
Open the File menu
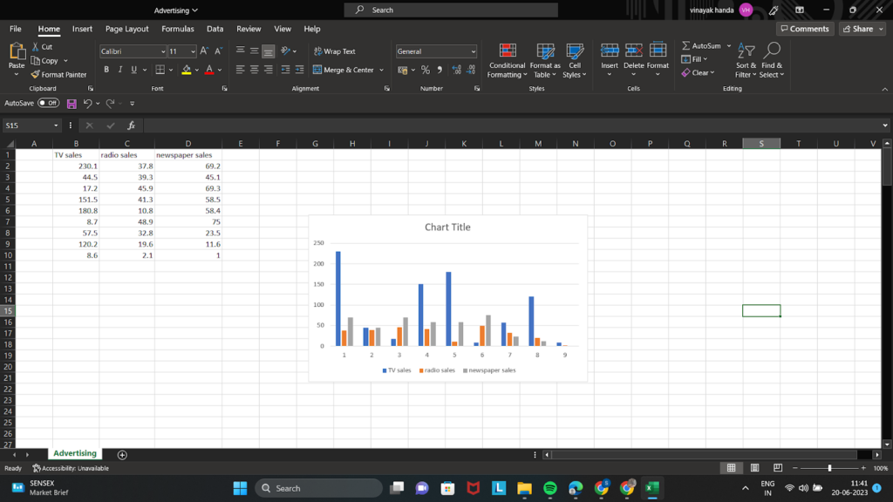pos(16,29)
